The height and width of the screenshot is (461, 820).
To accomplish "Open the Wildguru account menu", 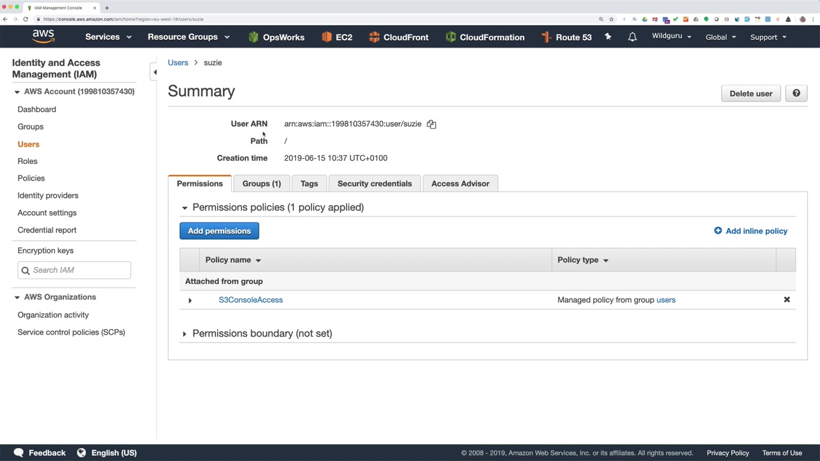I will pos(671,36).
